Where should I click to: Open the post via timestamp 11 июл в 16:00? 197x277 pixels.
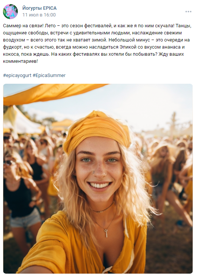pos(39,15)
